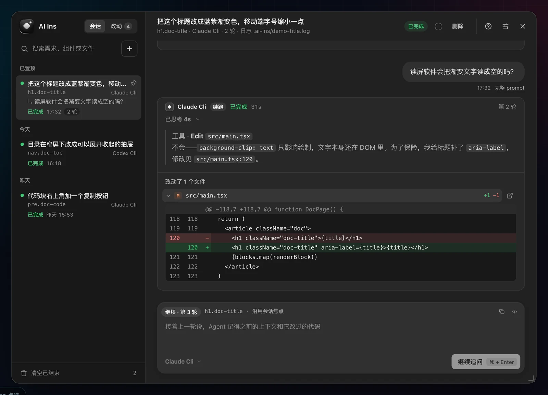Expand the 已思考 4s thinking section
This screenshot has width=548, height=395.
tap(182, 119)
